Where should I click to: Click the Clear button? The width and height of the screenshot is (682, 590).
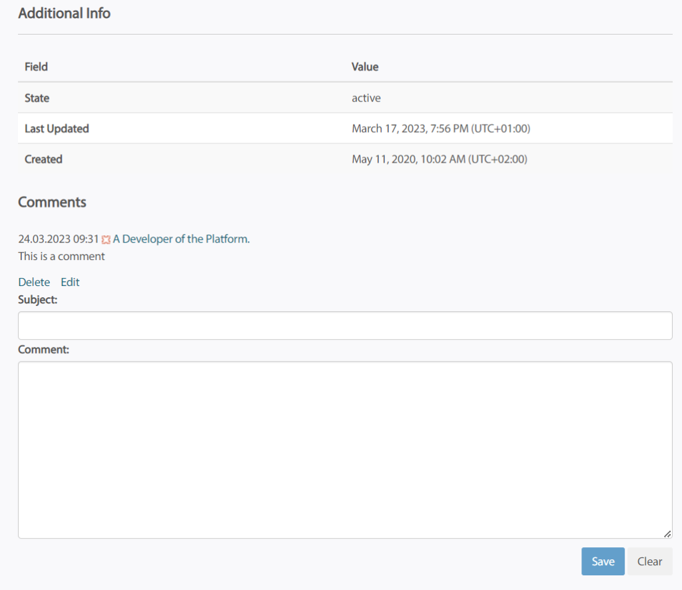click(x=650, y=561)
